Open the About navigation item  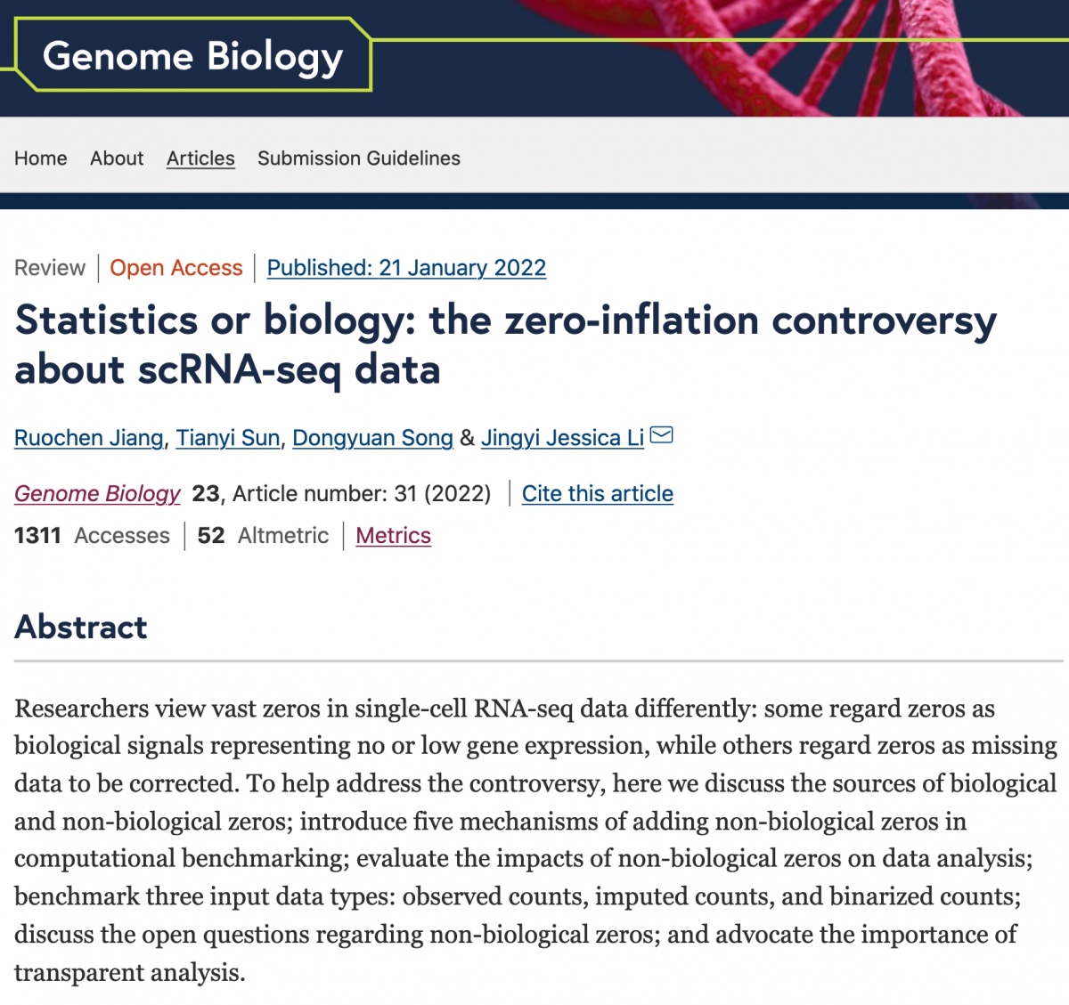click(117, 158)
